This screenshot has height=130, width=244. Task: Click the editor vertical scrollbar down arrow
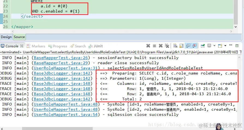[236, 27]
